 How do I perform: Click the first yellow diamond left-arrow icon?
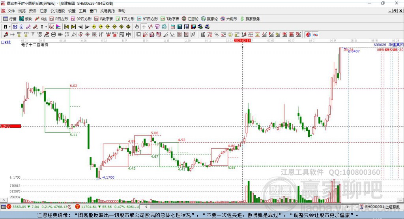click(94, 27)
